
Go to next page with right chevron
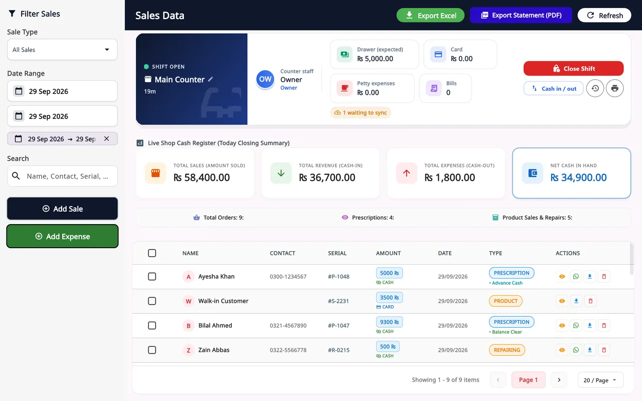point(559,380)
